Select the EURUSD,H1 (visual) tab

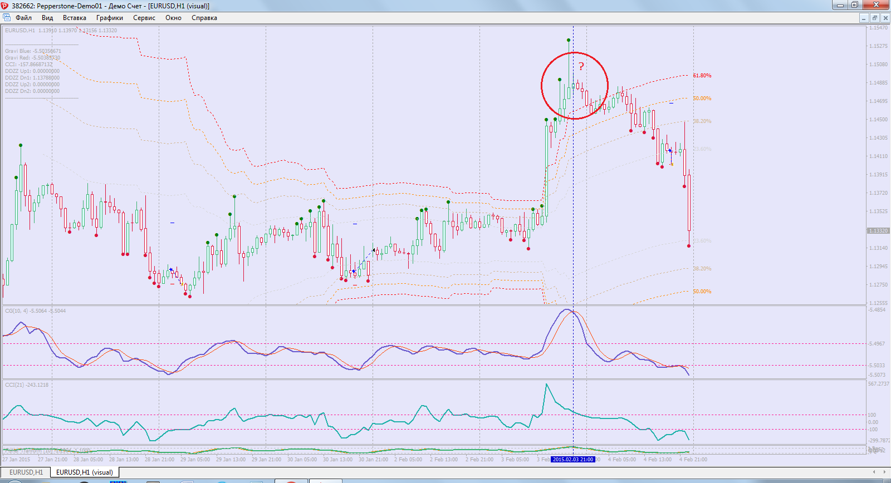tap(85, 472)
